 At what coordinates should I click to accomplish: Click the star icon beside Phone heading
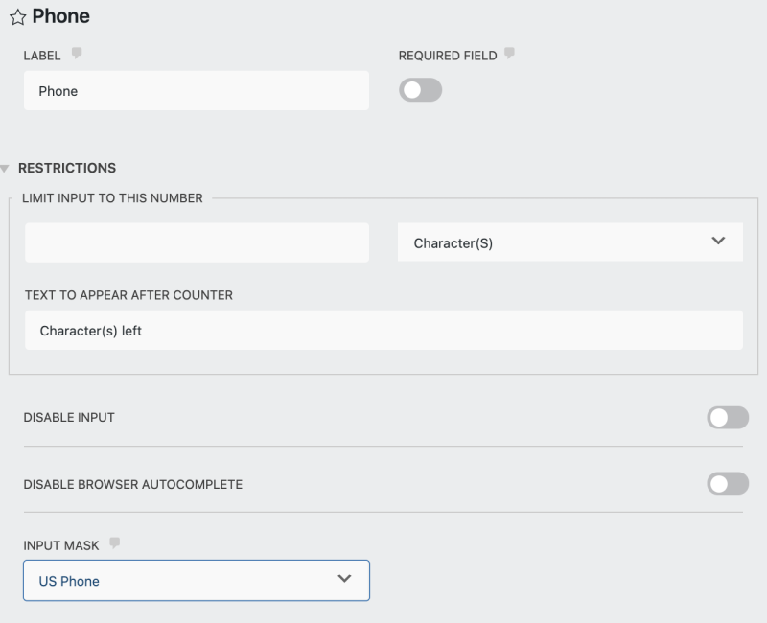pyautogui.click(x=17, y=17)
